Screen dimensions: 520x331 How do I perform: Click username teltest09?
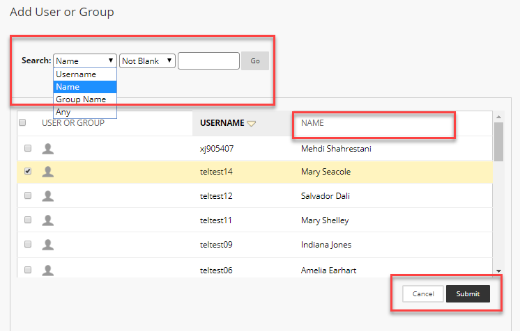point(216,245)
